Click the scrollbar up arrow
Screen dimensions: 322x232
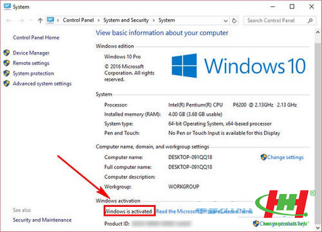pos(317,32)
